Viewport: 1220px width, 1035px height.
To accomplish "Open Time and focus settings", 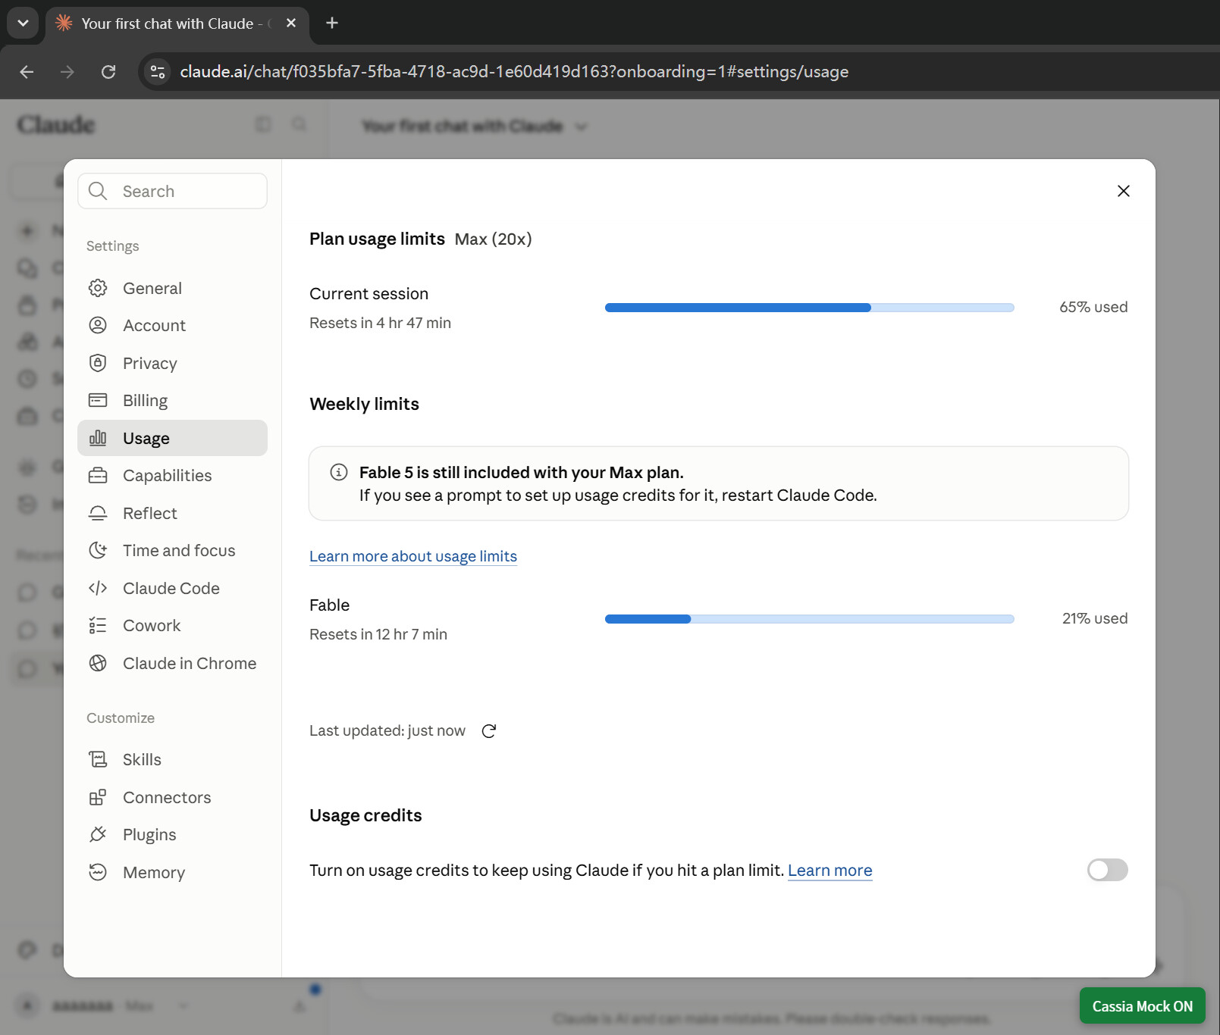I will 172,550.
